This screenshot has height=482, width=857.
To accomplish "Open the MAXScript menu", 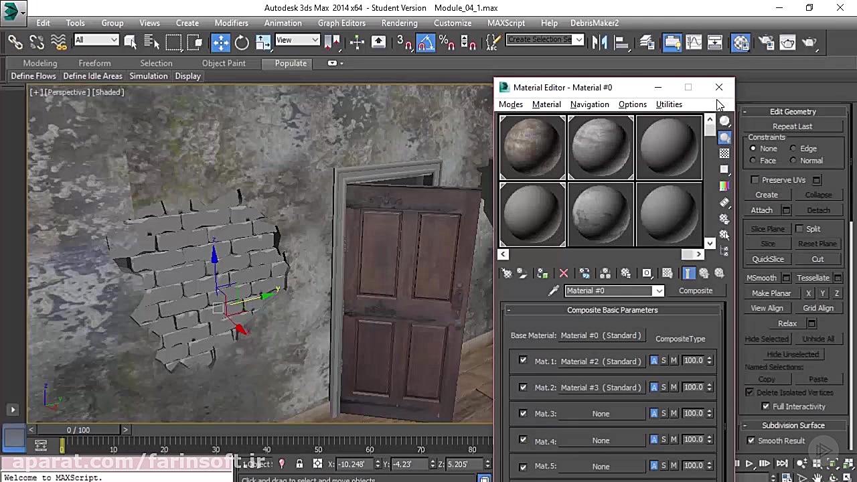I will (506, 23).
